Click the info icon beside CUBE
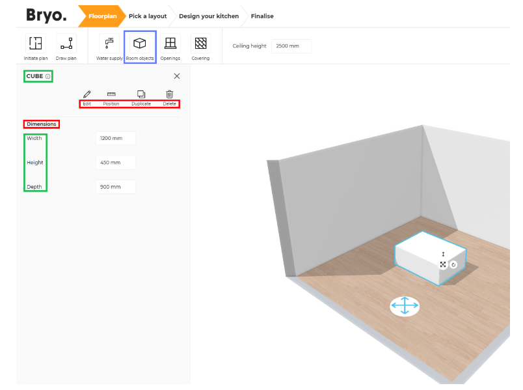 click(x=48, y=77)
